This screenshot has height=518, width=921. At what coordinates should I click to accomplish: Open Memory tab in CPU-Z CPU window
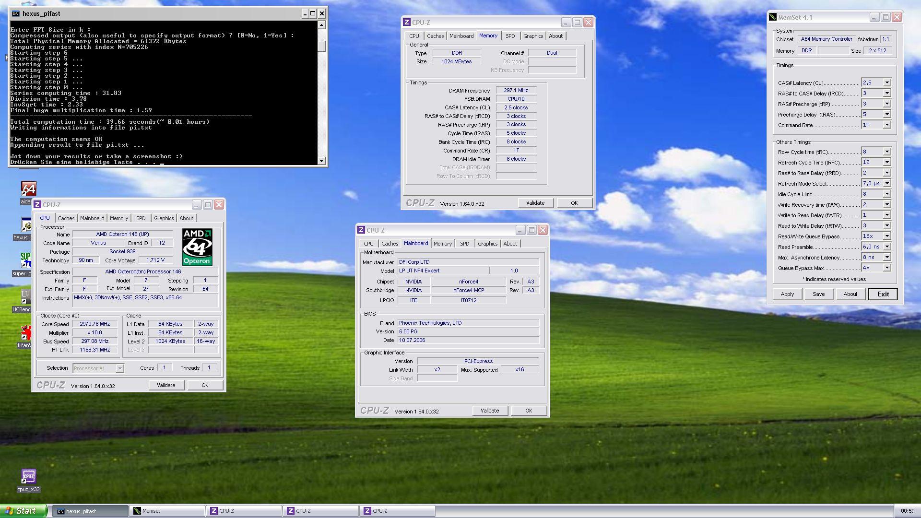(x=119, y=218)
